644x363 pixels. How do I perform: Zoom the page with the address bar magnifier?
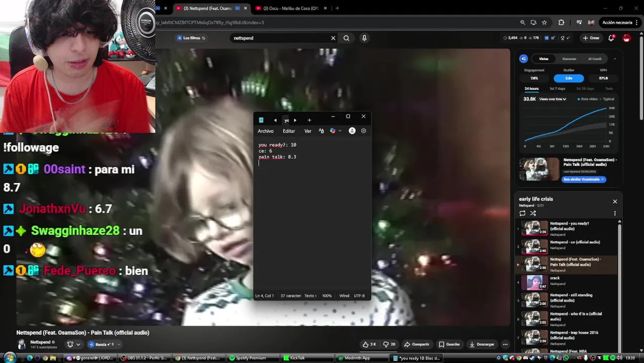523,22
